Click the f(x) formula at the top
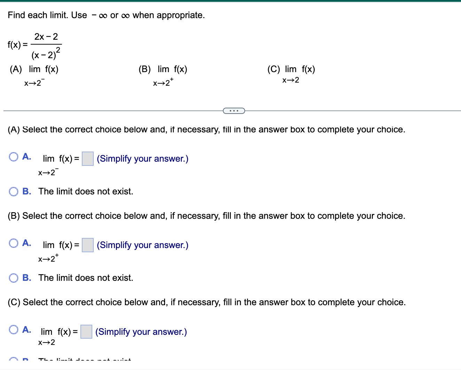Image resolution: width=461 pixels, height=370 pixels. (34, 45)
